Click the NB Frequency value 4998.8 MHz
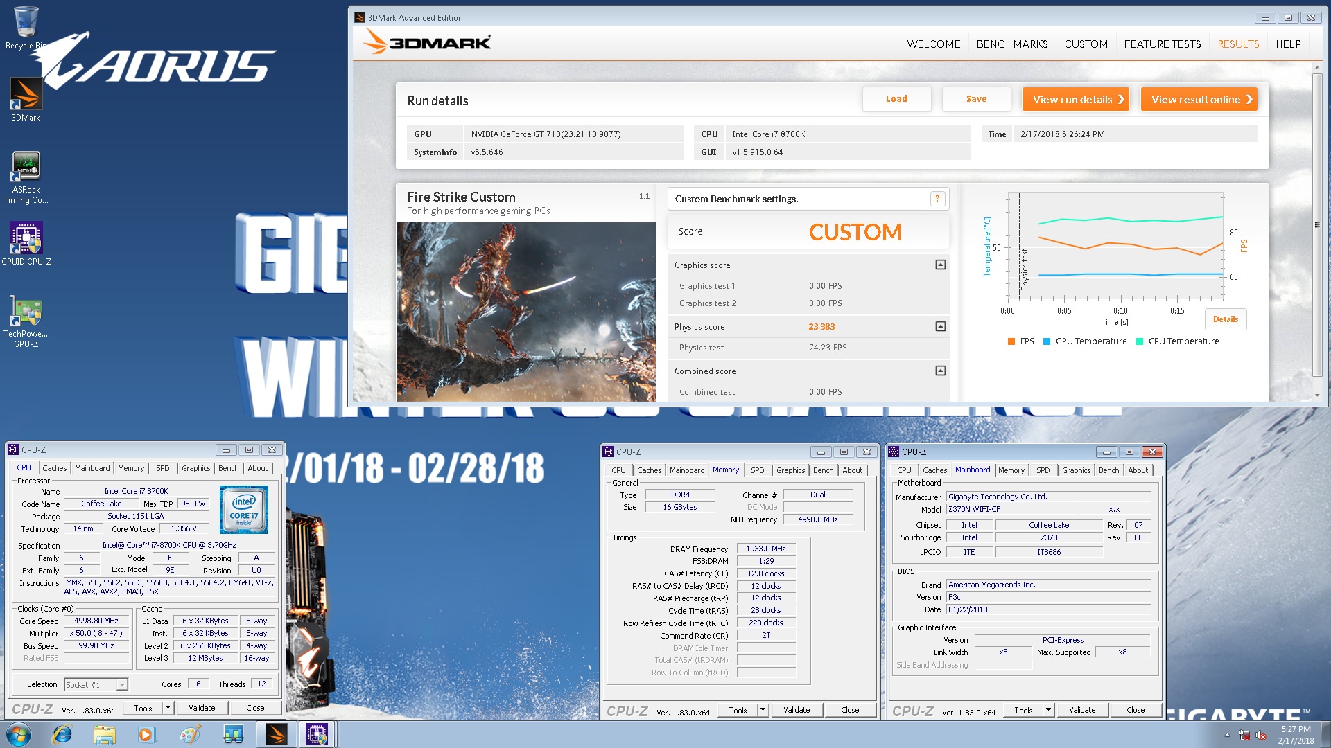This screenshot has width=1331, height=748. coord(817,519)
